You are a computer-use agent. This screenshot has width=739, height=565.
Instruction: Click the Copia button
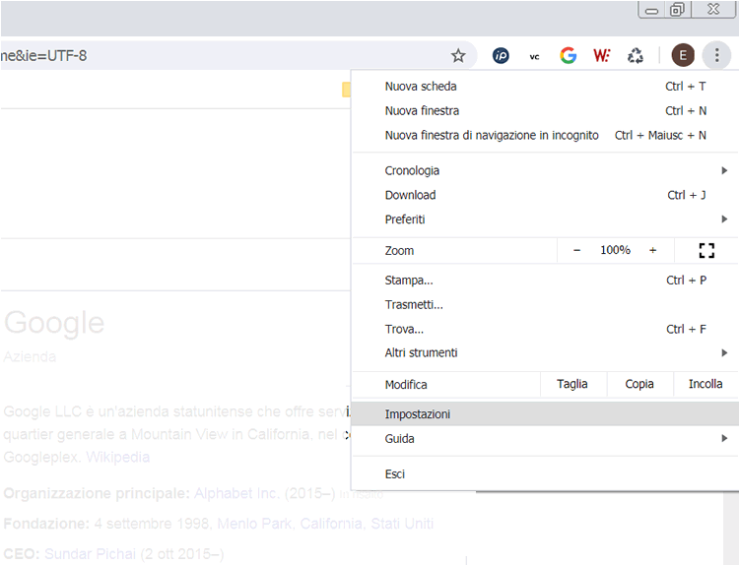(x=639, y=384)
